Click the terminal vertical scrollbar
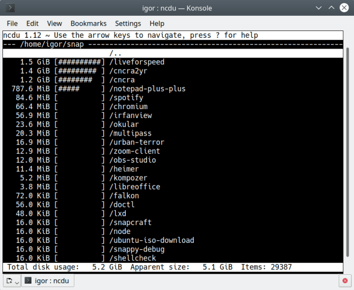The height and width of the screenshot is (290, 354). click(348, 152)
